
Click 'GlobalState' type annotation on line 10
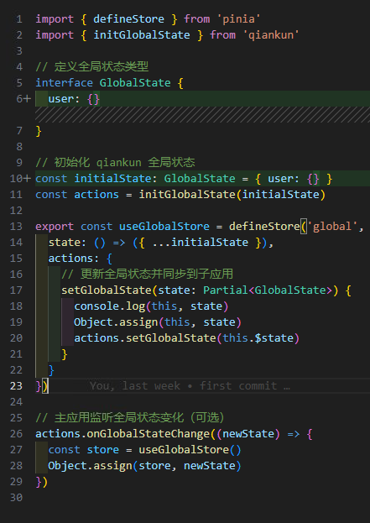click(200, 179)
